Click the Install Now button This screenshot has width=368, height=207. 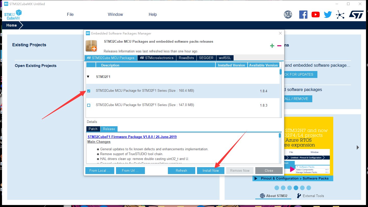click(x=211, y=170)
